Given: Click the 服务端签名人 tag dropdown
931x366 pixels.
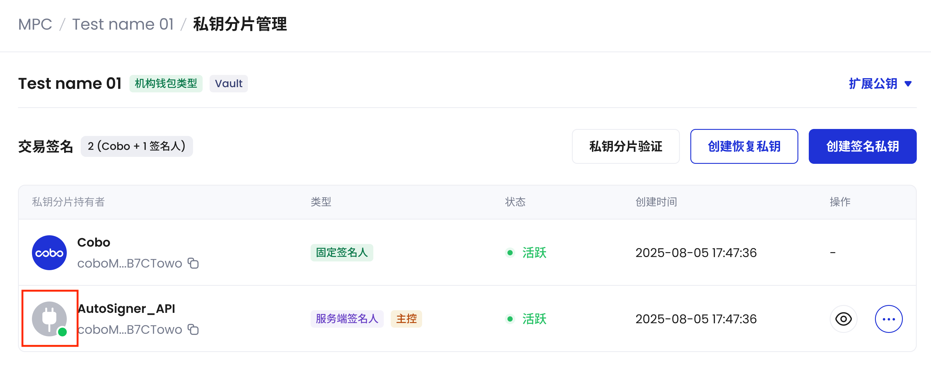Looking at the screenshot, I should [347, 319].
